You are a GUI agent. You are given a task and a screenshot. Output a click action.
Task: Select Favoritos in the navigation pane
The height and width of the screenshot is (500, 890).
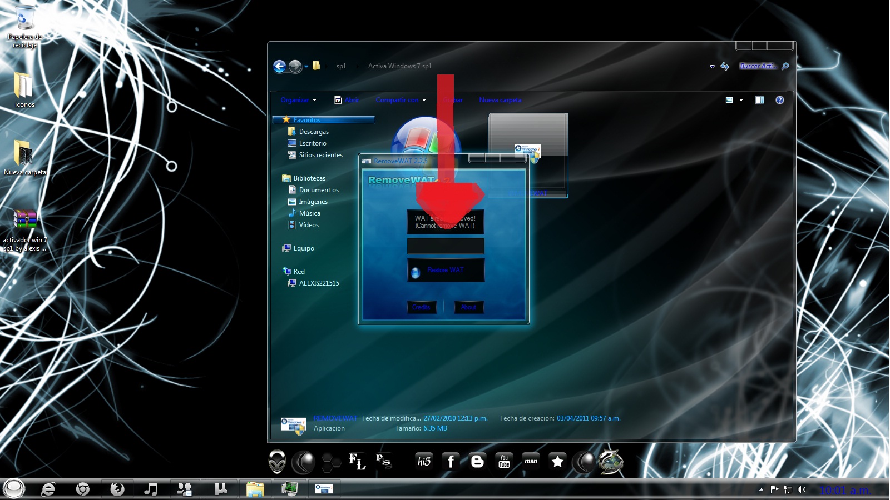click(x=323, y=119)
